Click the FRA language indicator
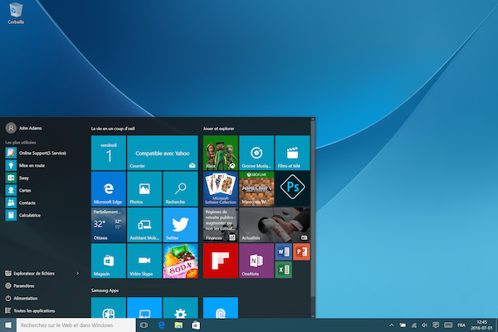This screenshot has height=332, width=498. pyautogui.click(x=461, y=325)
